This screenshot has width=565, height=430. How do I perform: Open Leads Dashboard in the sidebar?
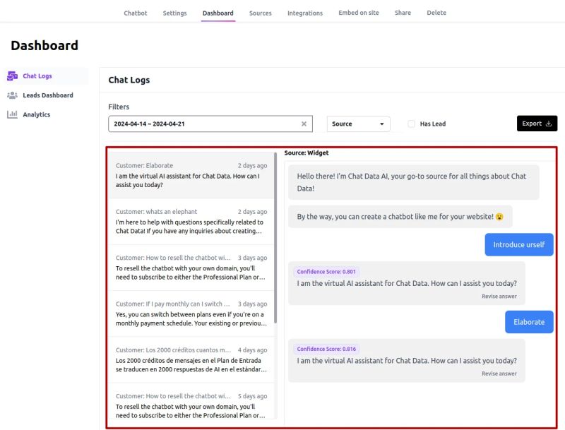(x=47, y=95)
